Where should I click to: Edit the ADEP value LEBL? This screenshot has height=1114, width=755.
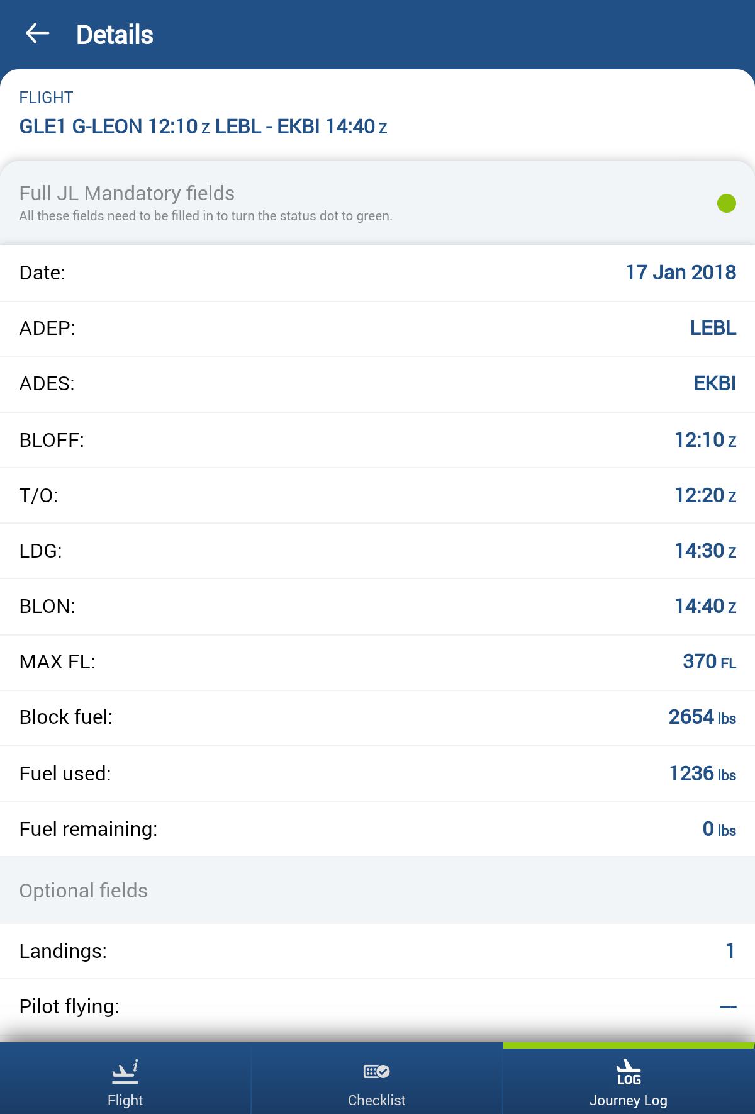[713, 328]
